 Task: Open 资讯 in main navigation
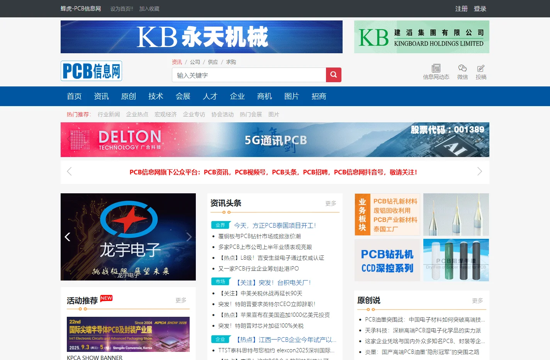coord(102,96)
